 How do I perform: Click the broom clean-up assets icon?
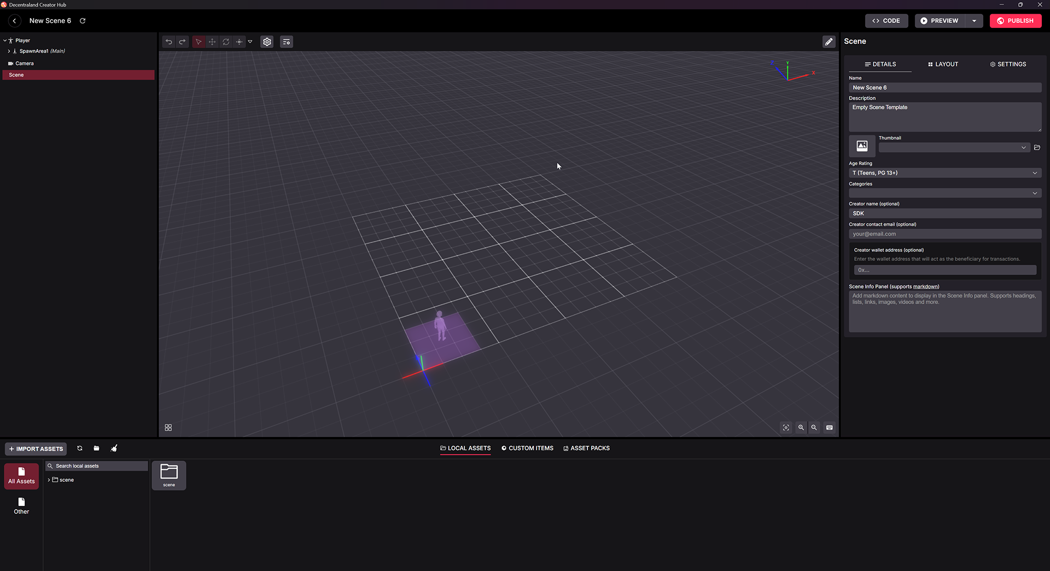point(114,448)
